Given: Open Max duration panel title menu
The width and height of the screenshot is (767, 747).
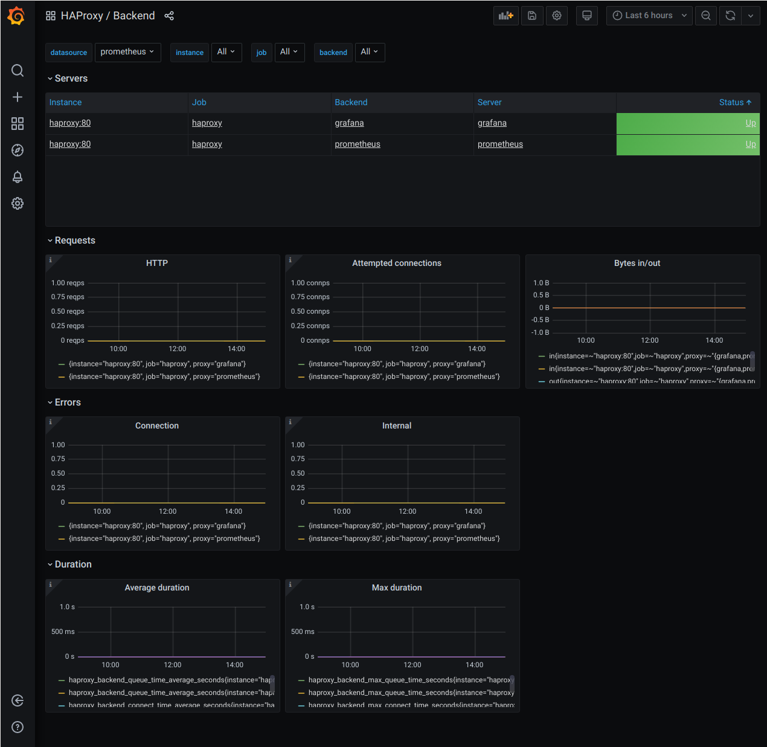Looking at the screenshot, I should pos(397,588).
